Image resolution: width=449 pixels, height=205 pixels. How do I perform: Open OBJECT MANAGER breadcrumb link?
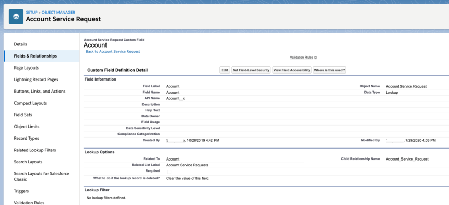pos(58,13)
